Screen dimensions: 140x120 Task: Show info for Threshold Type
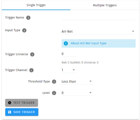(x=54, y=82)
